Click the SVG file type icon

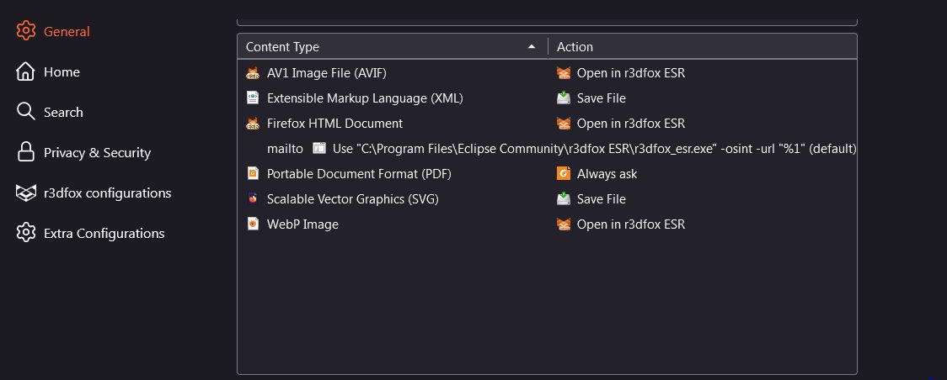[253, 198]
